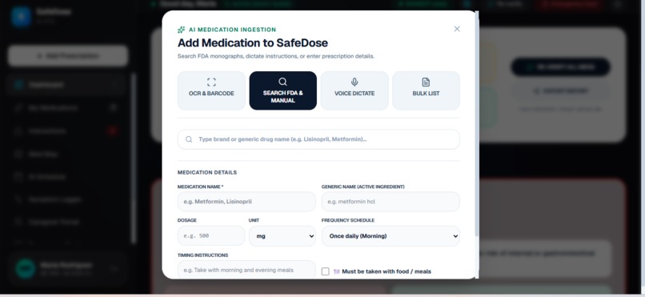645x297 pixels.
Task: Click the drug name search field
Action: click(x=318, y=139)
